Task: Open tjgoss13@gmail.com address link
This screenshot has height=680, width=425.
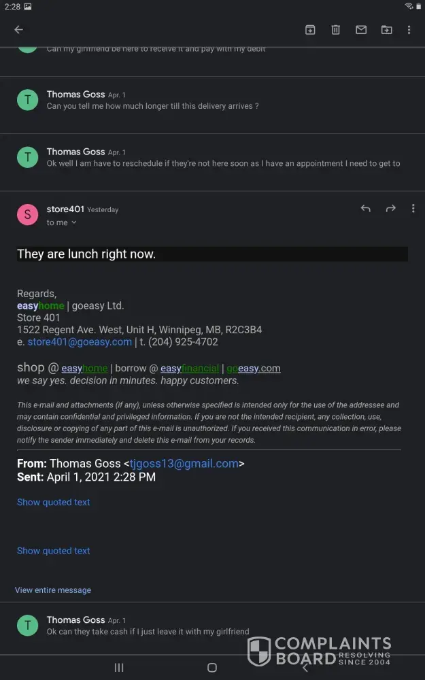Action: point(184,464)
